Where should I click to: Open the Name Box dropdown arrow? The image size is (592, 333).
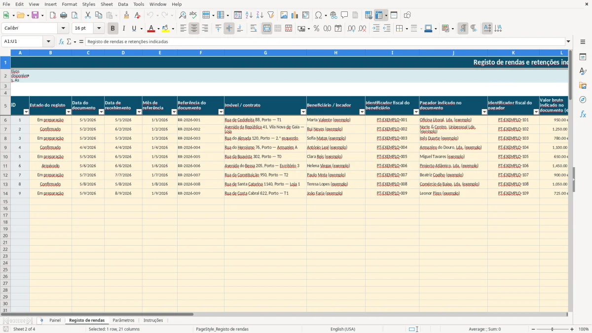click(48, 41)
